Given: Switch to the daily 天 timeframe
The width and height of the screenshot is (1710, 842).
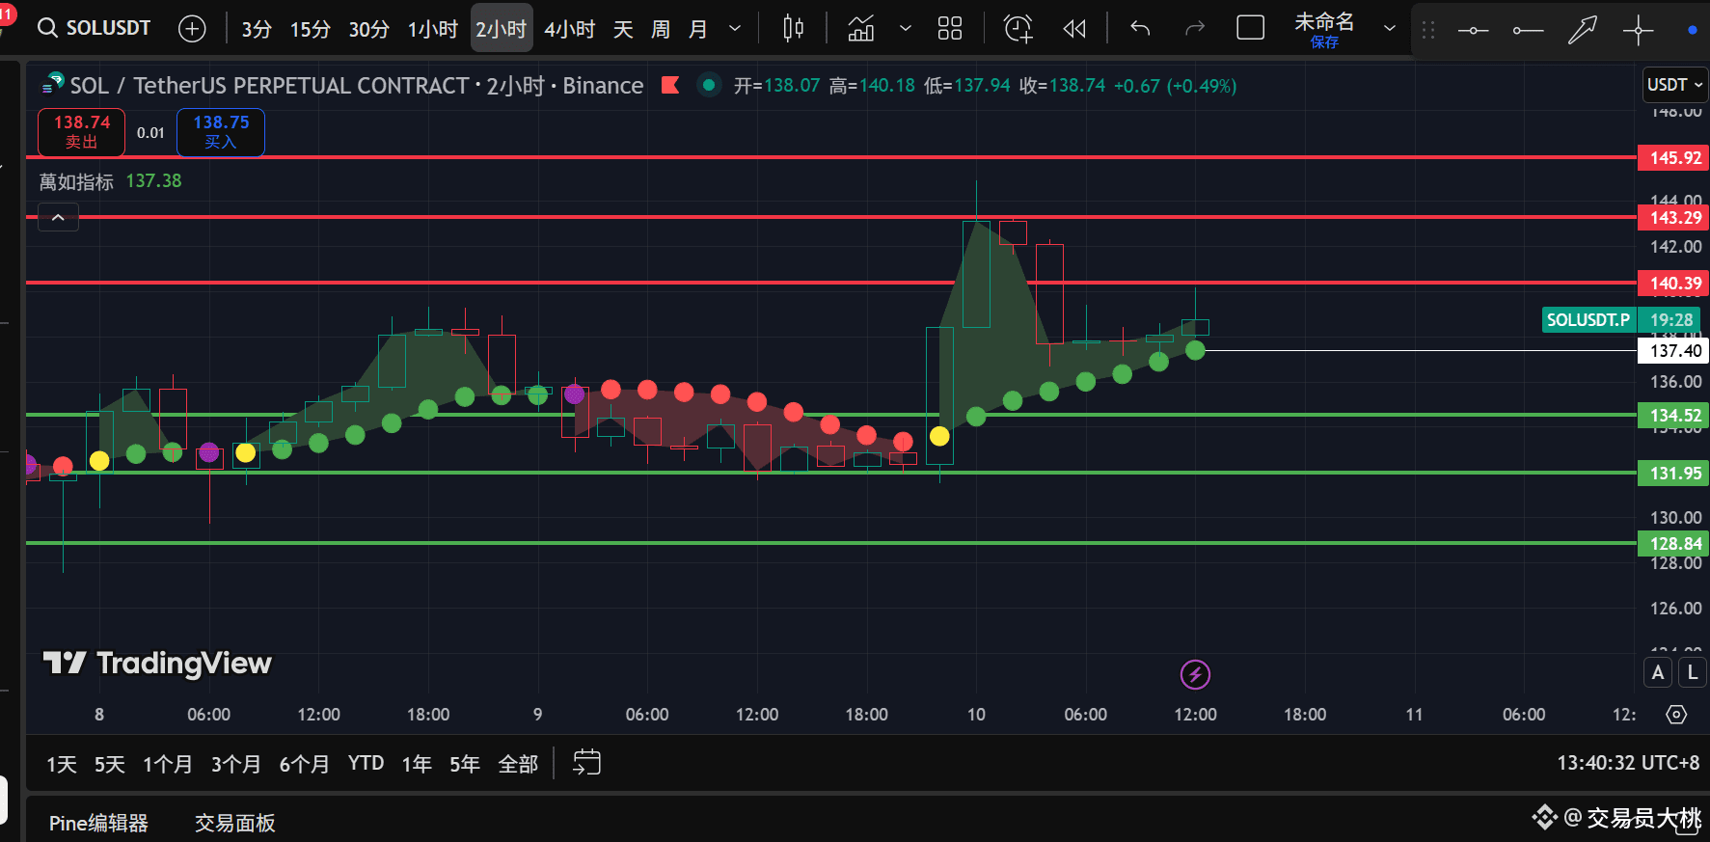Looking at the screenshot, I should click(x=623, y=29).
